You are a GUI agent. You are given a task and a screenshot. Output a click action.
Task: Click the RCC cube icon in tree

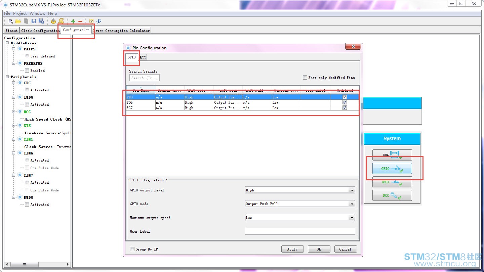point(20,112)
